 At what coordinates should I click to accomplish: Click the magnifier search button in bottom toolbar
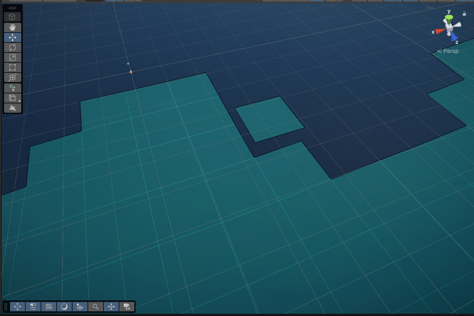96,307
